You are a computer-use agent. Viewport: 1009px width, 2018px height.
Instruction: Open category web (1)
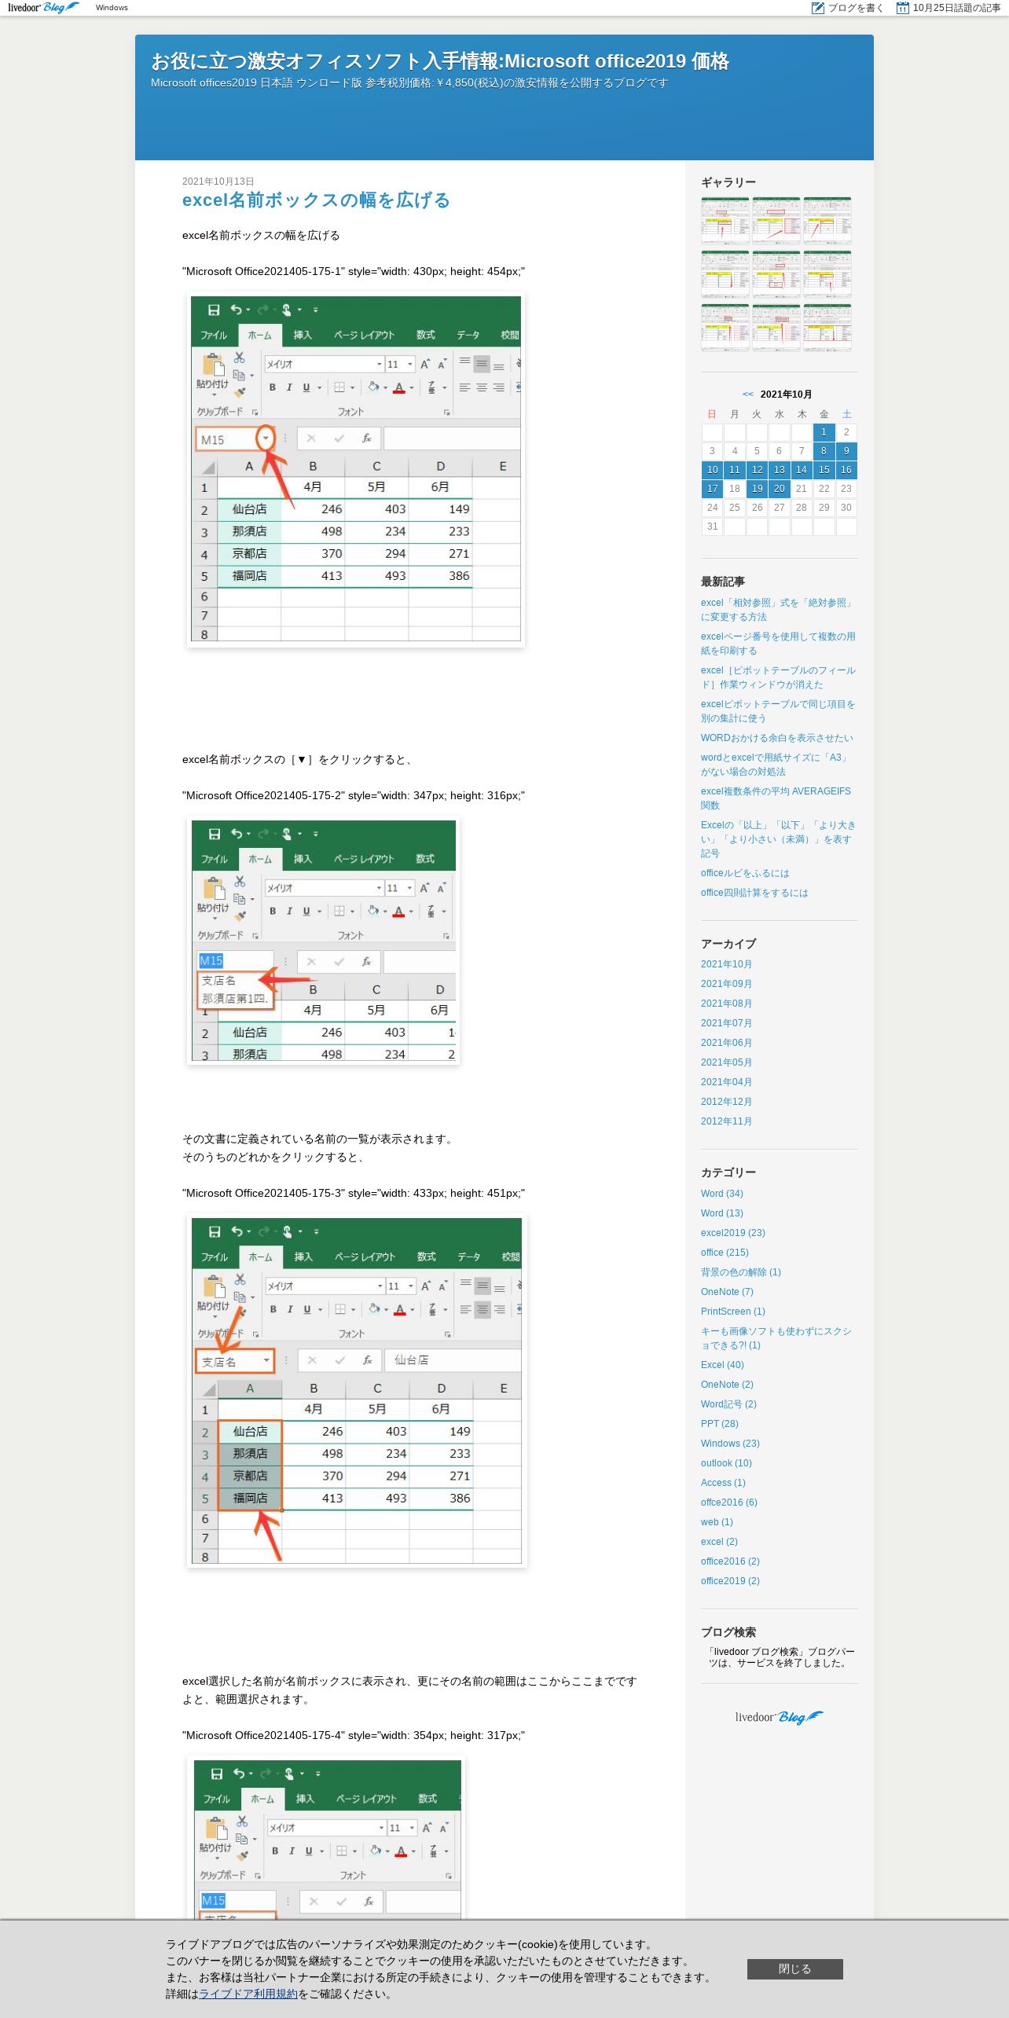click(717, 1522)
